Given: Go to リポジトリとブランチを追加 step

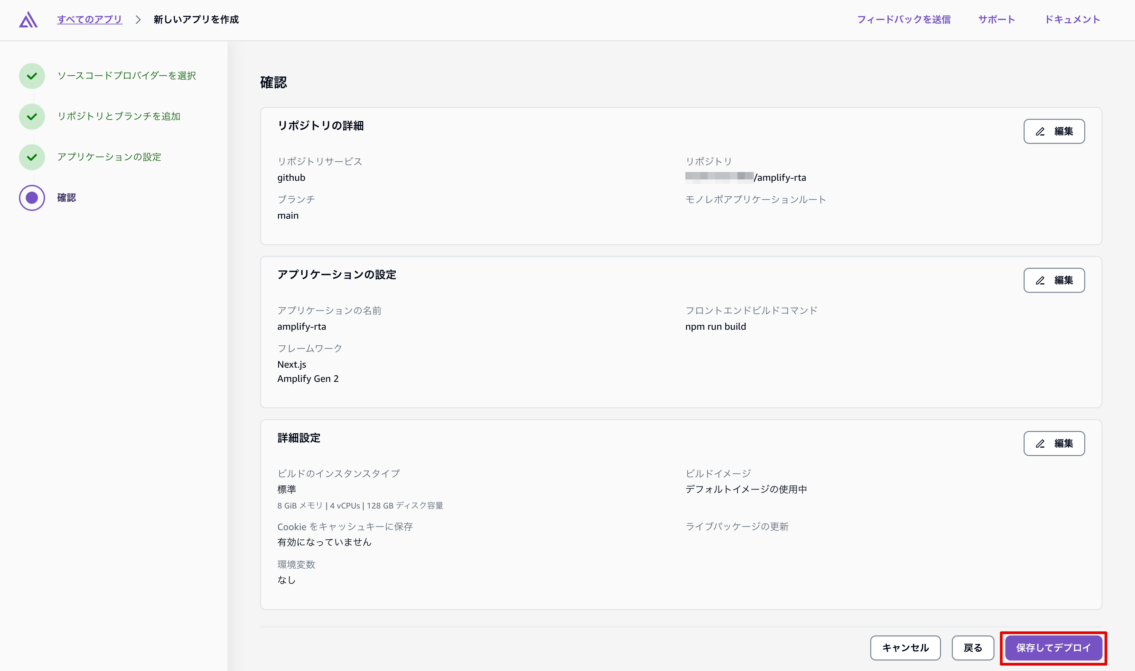Looking at the screenshot, I should [x=119, y=116].
